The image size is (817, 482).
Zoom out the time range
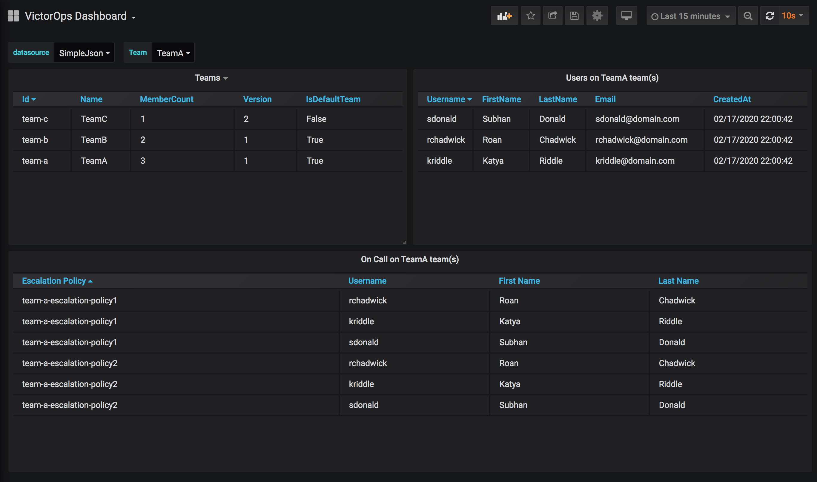click(748, 16)
